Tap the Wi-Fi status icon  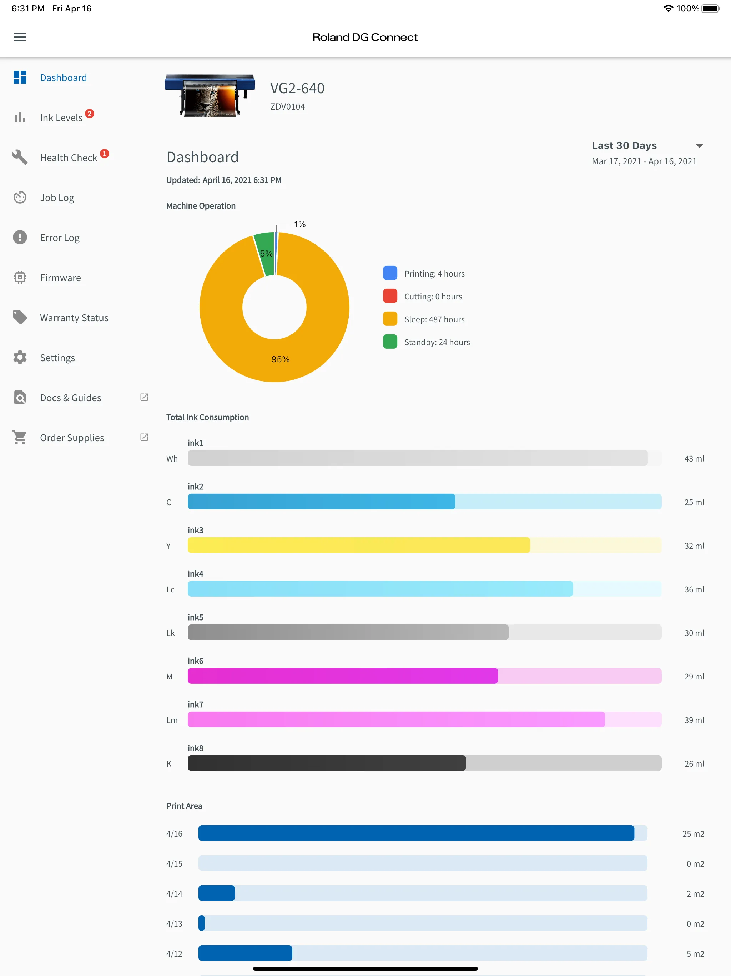tap(669, 8)
